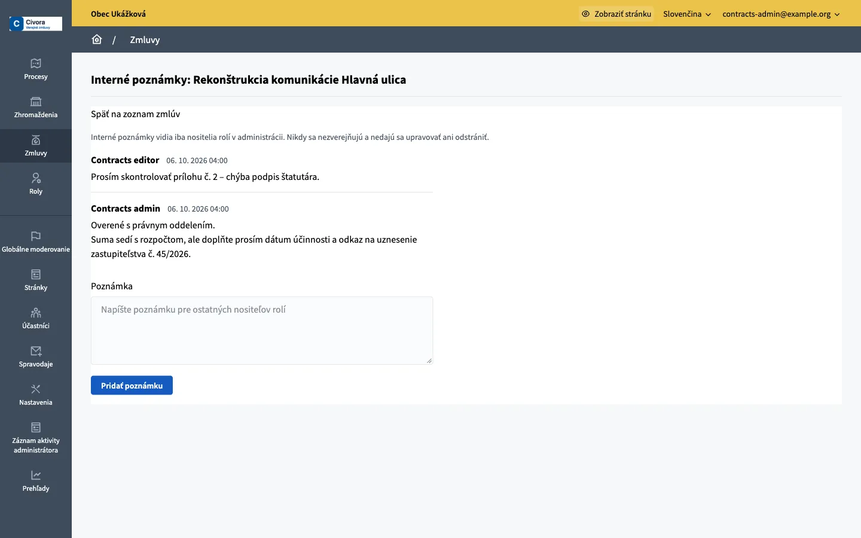Viewport: 861px width, 538px height.
Task: Select the Contracts admin author name
Action: [x=126, y=209]
